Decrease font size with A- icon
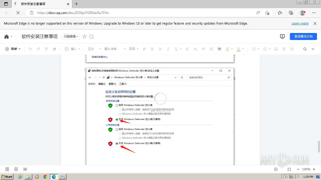321x180 pixels. pos(152,49)
